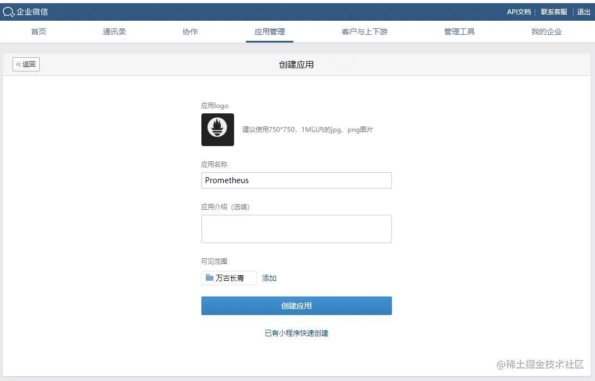Click the 返回 back button

(x=26, y=64)
